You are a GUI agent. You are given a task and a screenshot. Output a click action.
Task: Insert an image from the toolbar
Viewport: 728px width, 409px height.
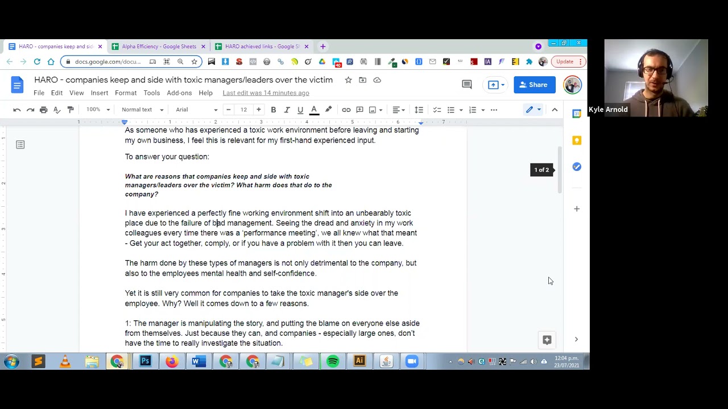[x=375, y=110]
